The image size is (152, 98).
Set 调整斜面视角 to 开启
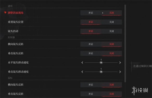[91, 13]
